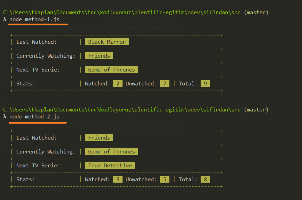Click Watched count '3' in second table
The width and height of the screenshot is (302, 200).
[x=118, y=179]
